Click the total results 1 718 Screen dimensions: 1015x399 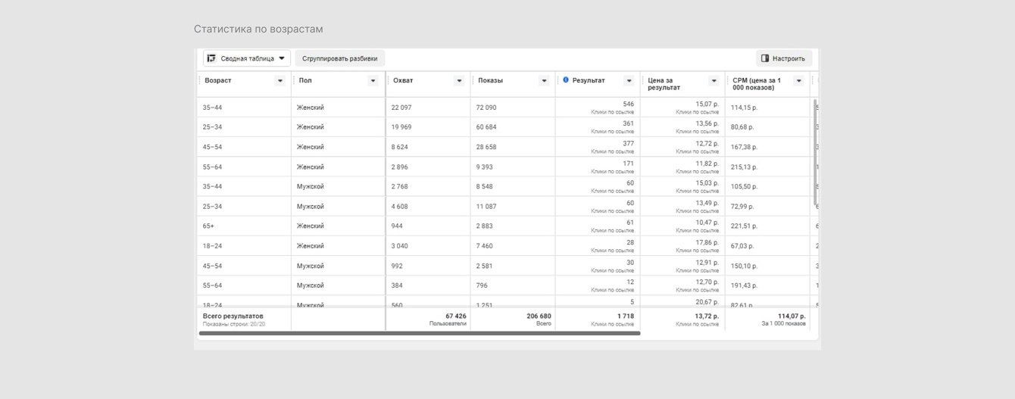[x=625, y=316]
